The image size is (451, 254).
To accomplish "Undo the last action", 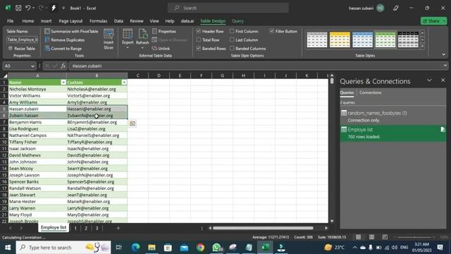I will point(28,8).
